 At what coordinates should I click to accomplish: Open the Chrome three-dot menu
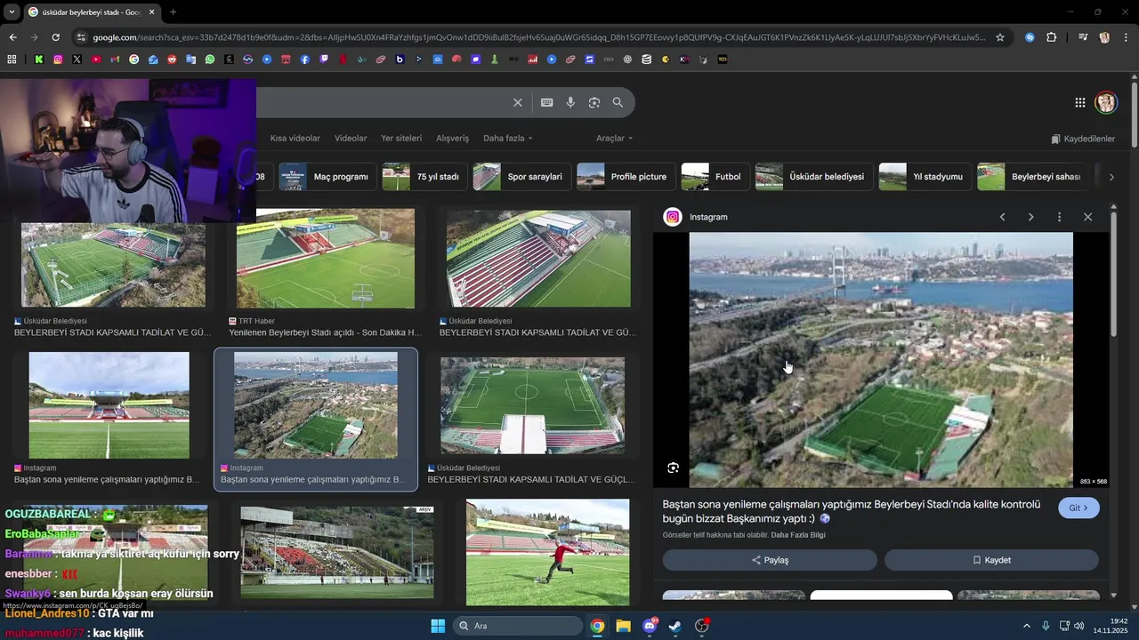point(1126,37)
